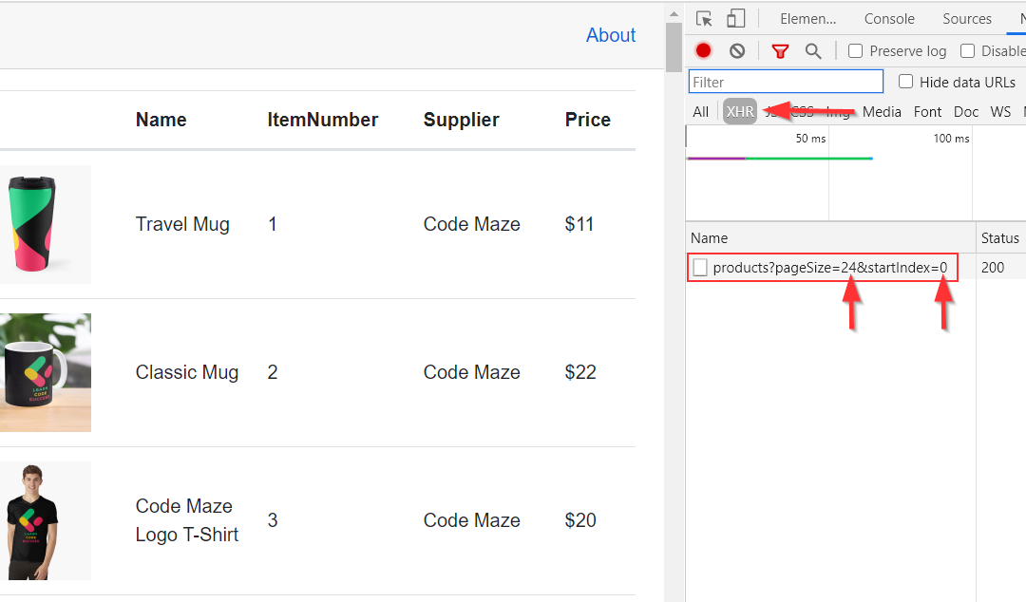Click the file icon beside products request
Image resolution: width=1026 pixels, height=602 pixels.
pos(700,268)
